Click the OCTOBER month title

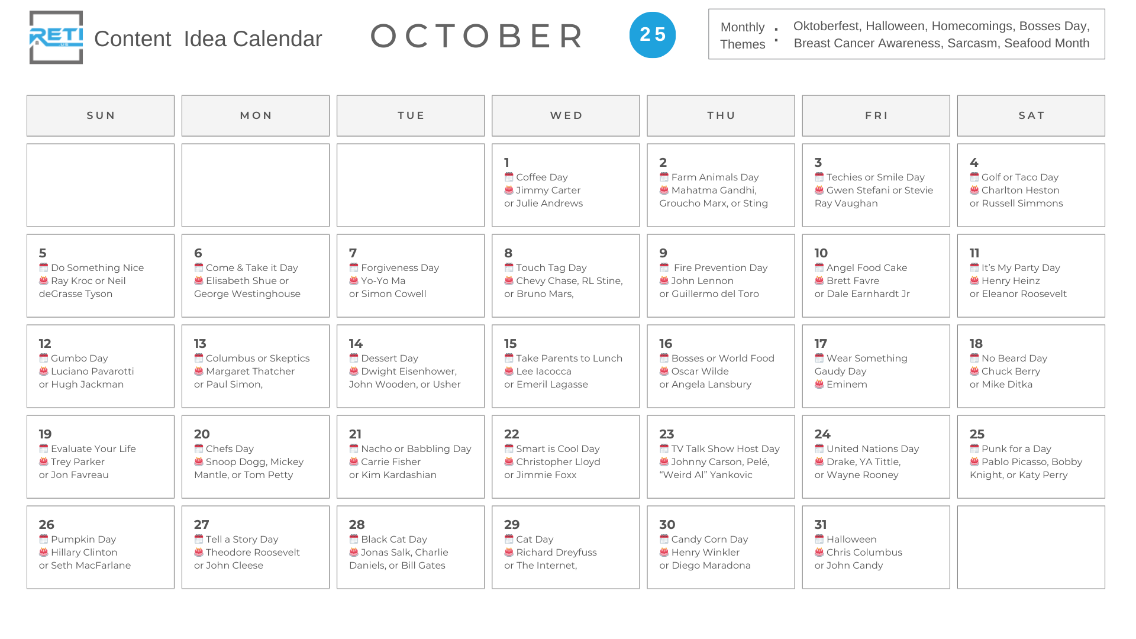(x=478, y=35)
